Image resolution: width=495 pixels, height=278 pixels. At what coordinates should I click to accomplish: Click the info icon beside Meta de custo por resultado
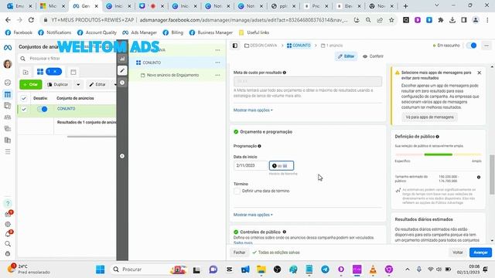(285, 73)
